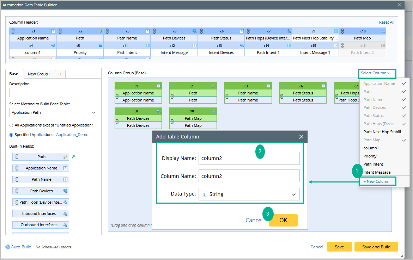Viewport: 413px width, 260px height.
Task: Open the Application Path method dropdown
Action: (x=53, y=112)
